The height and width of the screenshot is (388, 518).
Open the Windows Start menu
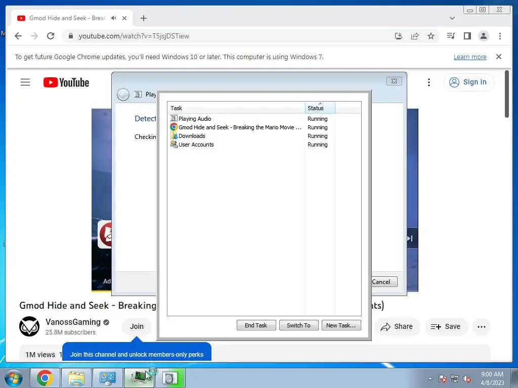coord(14,378)
